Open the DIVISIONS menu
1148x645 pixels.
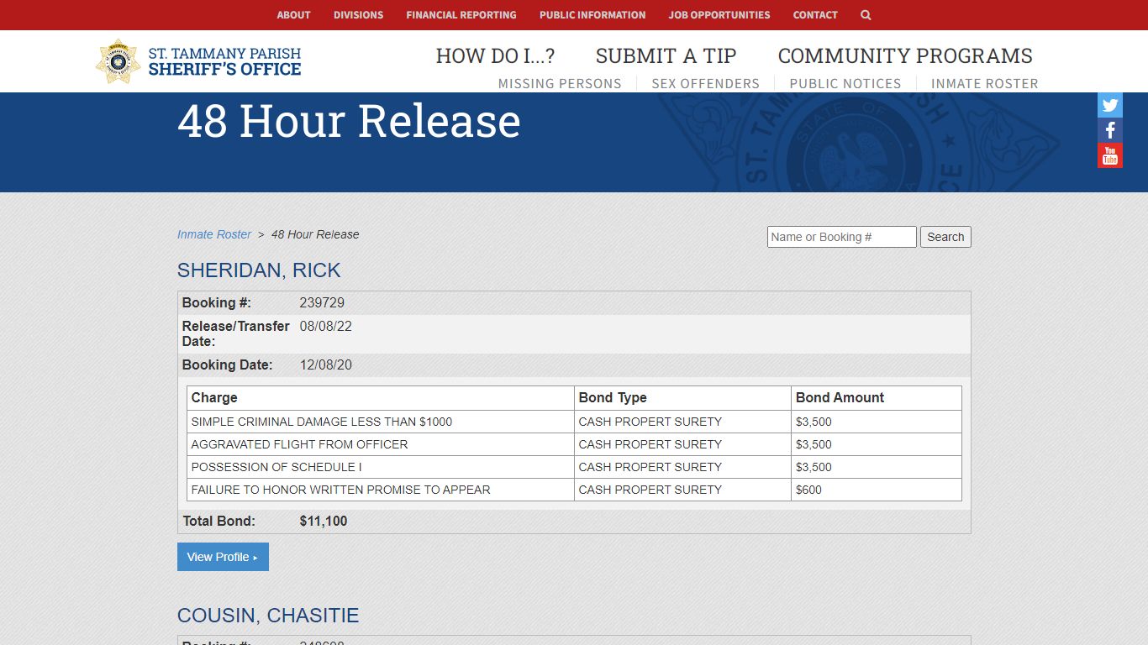pos(358,15)
